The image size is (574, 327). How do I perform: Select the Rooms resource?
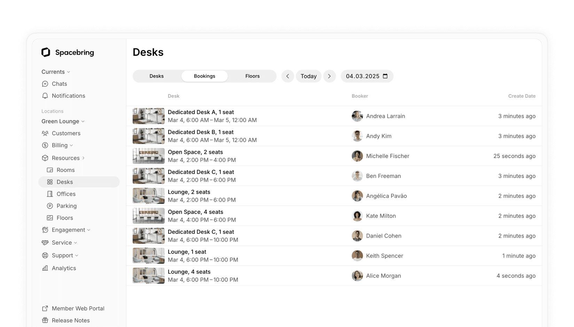[x=65, y=170]
